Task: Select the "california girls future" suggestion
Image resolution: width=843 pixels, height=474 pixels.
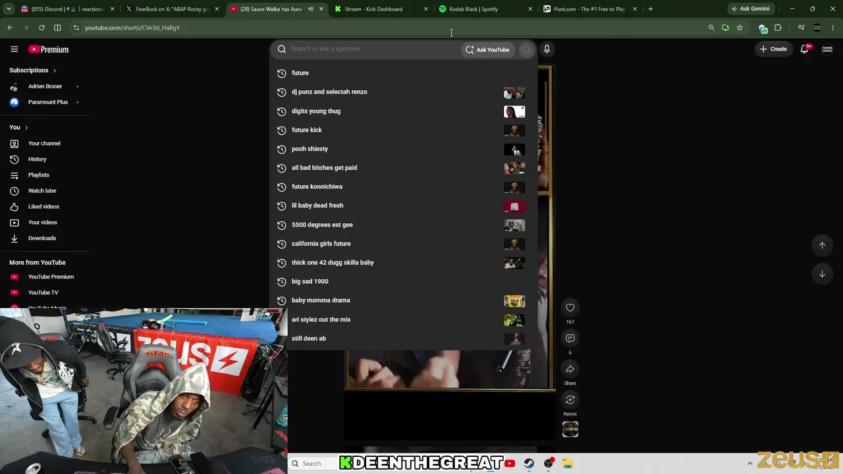Action: point(403,244)
